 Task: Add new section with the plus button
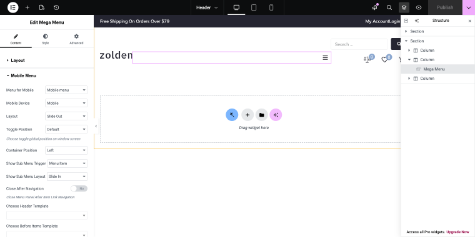tap(247, 115)
